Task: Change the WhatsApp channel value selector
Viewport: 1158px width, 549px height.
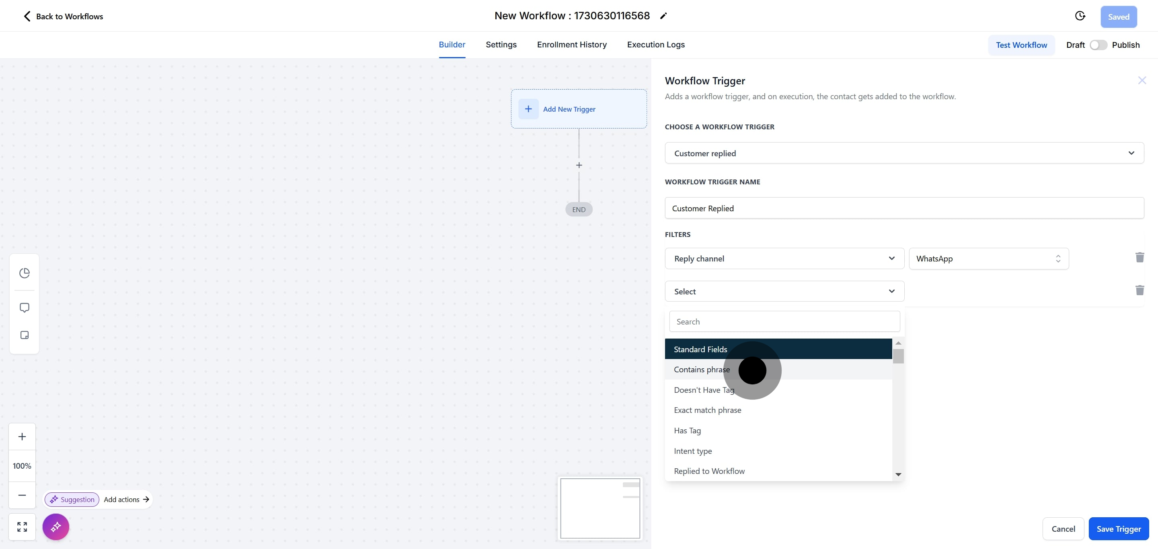Action: pyautogui.click(x=988, y=259)
